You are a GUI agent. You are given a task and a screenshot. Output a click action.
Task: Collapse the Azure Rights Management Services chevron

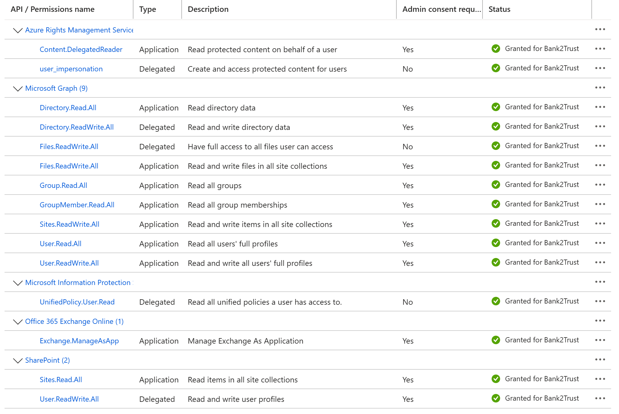point(18,30)
